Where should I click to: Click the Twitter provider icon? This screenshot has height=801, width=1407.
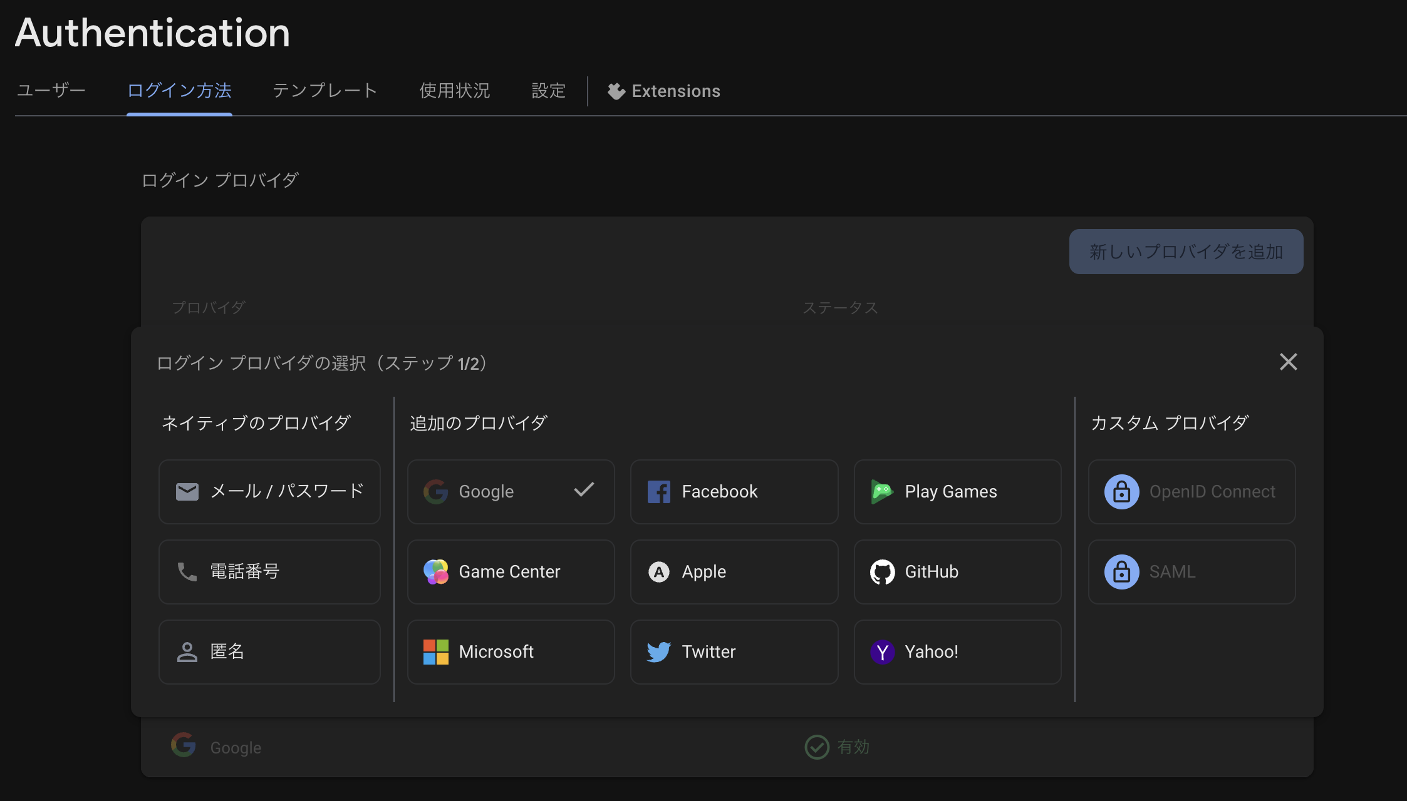(x=658, y=651)
